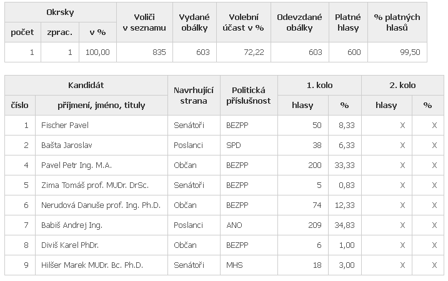Select the 34,83 percentage cell
This screenshot has width=448, height=281.
coord(346,225)
